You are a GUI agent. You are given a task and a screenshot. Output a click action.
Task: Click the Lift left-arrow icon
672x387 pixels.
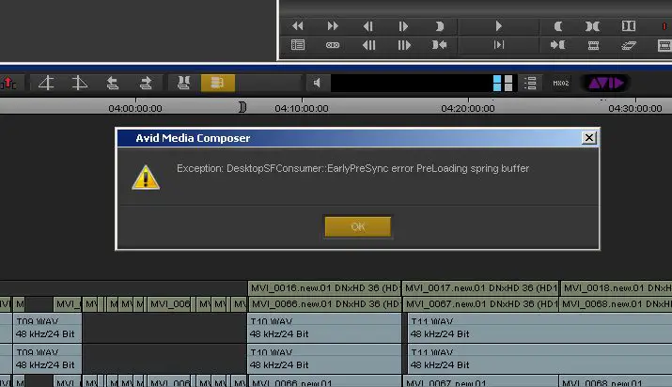pos(112,83)
